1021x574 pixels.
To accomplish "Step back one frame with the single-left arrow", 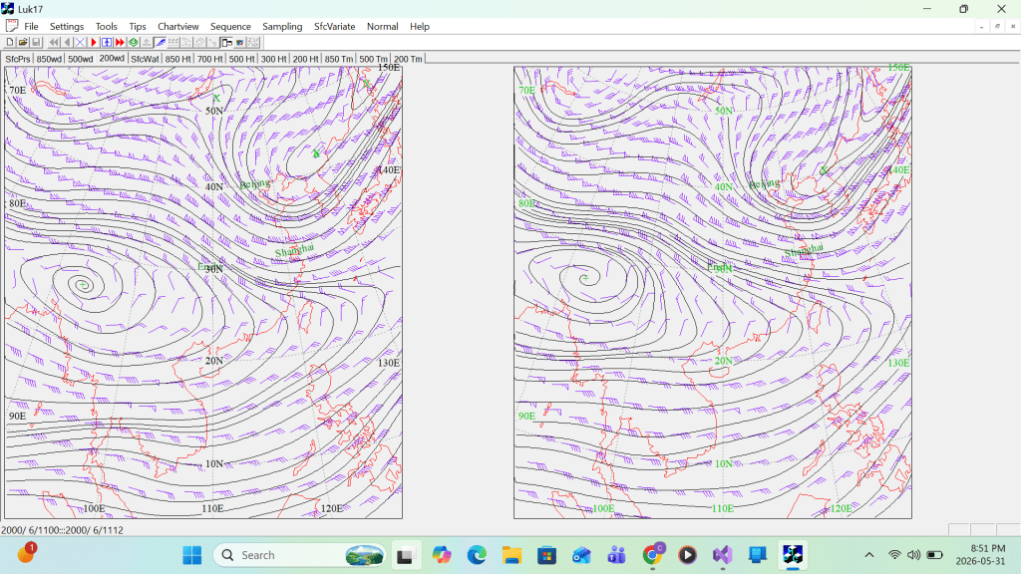I will pyautogui.click(x=67, y=42).
